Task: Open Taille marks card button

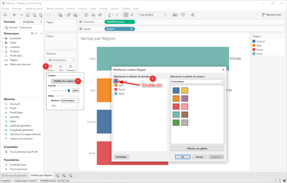Action: [x=61, y=68]
